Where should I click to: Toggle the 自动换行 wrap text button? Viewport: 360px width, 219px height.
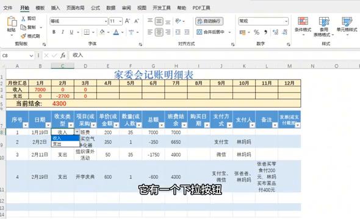[209, 21]
